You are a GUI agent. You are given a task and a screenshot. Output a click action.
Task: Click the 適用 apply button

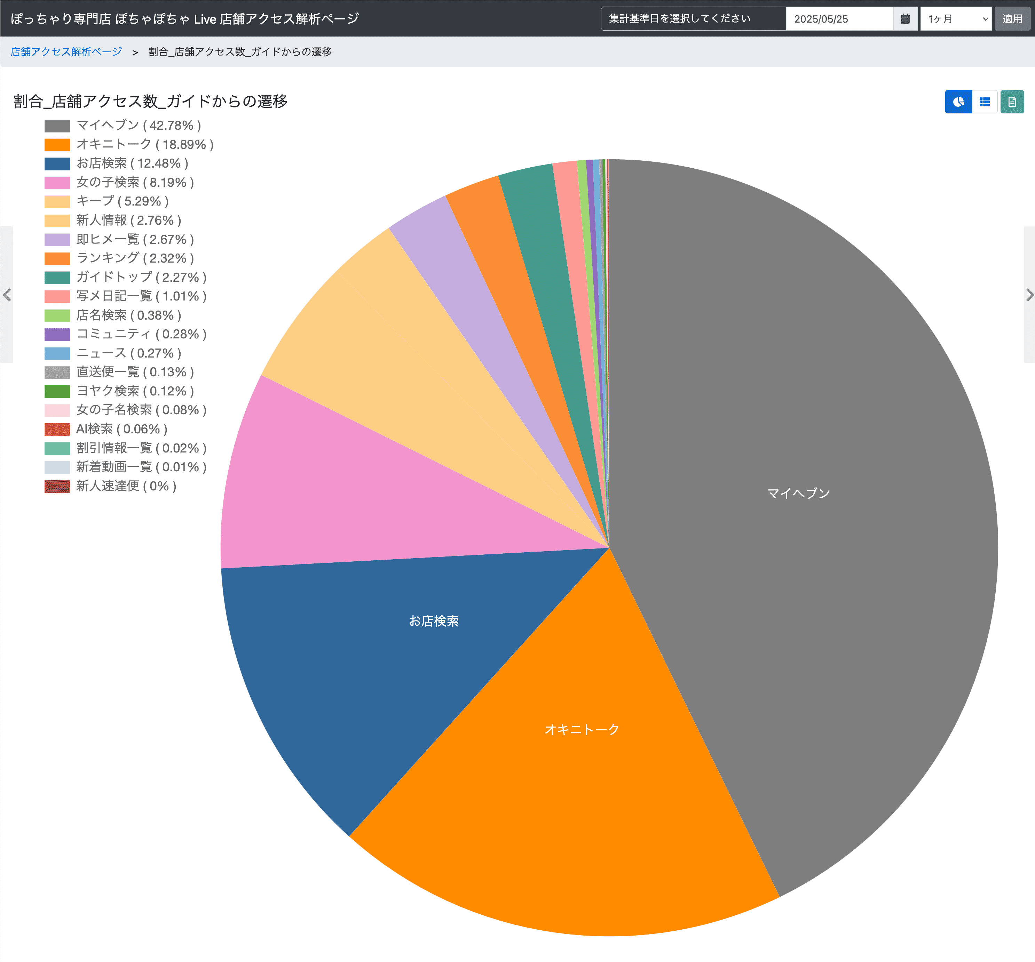pyautogui.click(x=1012, y=19)
